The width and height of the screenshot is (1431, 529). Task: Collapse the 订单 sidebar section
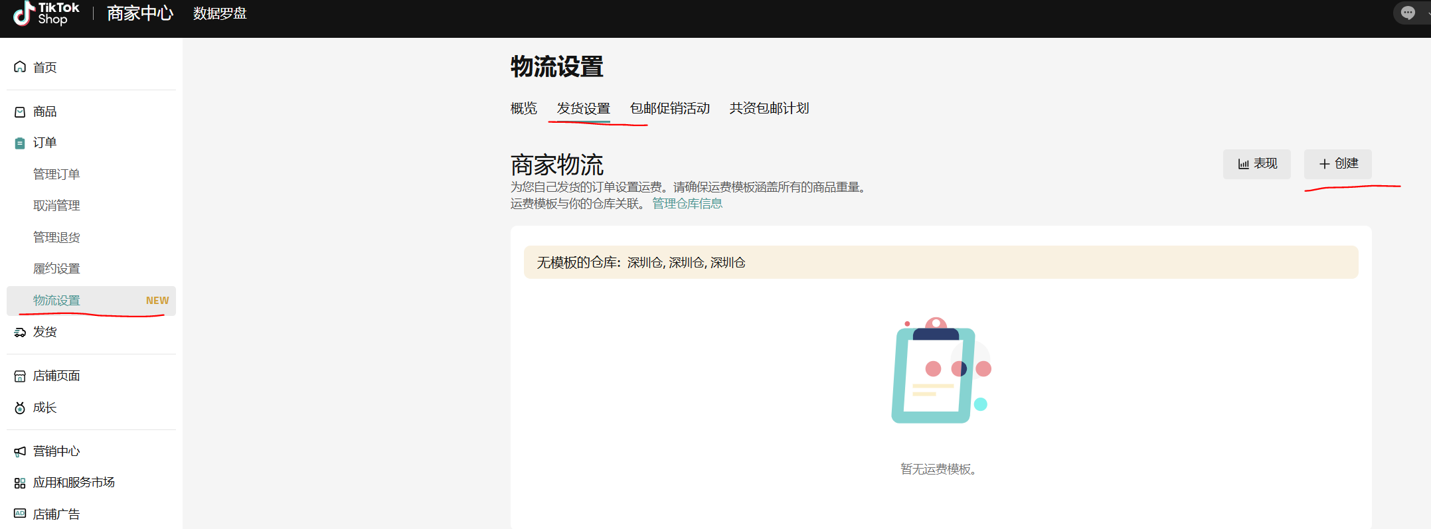click(44, 143)
